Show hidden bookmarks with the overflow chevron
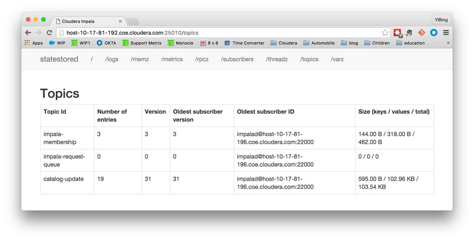This screenshot has width=474, height=241. click(448, 43)
